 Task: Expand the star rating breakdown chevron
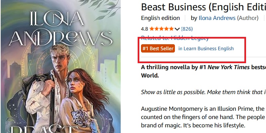(x=177, y=29)
